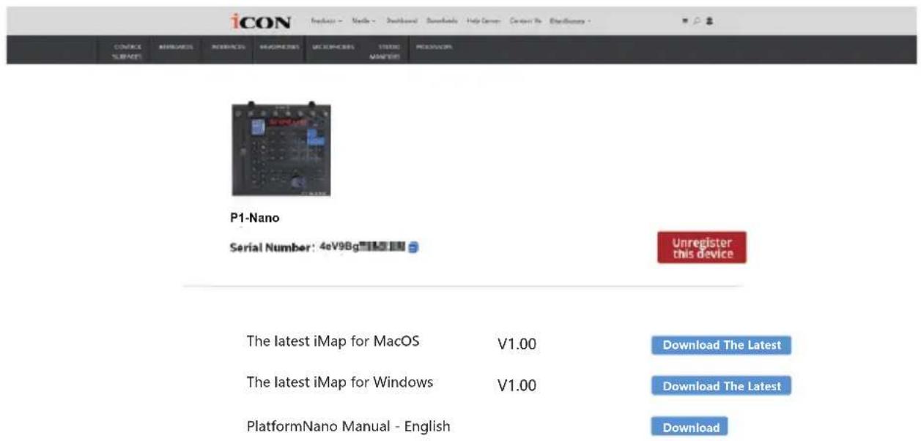This screenshot has width=921, height=441.
Task: Click the search magnifier icon
Action: coord(696,21)
